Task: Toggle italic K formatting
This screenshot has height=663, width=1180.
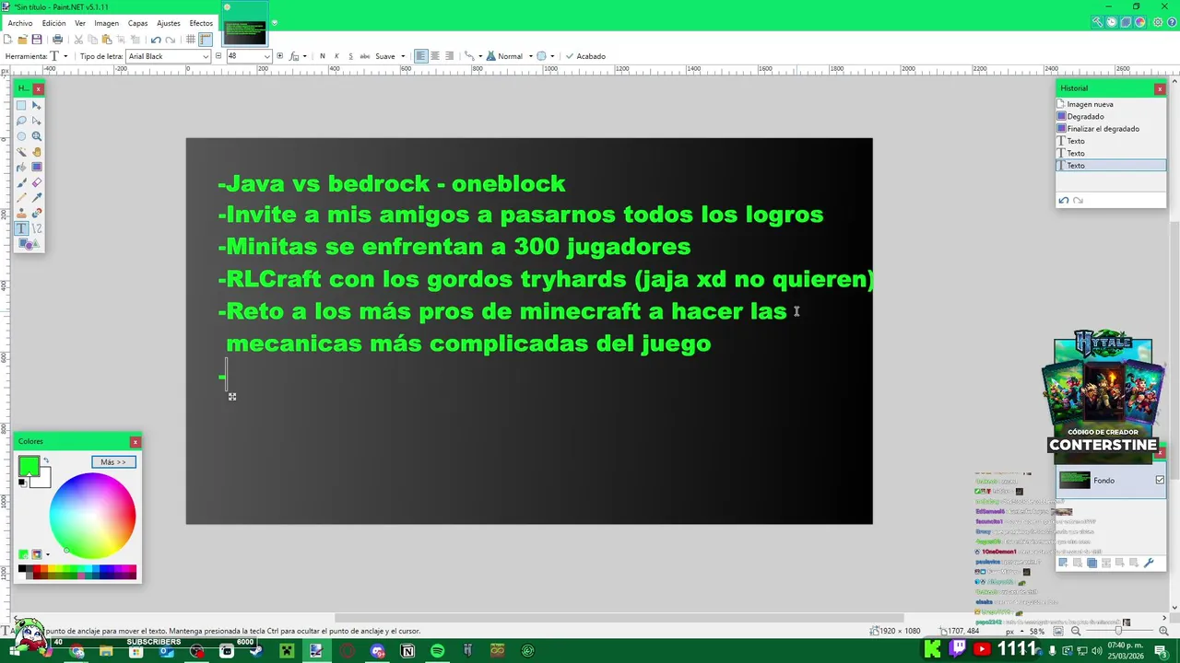Action: (x=336, y=56)
